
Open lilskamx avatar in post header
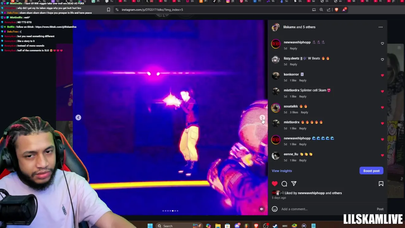click(276, 27)
